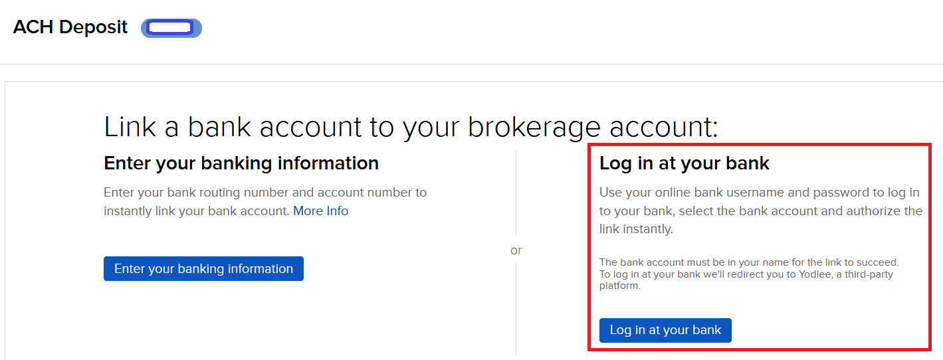Click the blue Enter your banking information button
Viewport: 943px width, 360px height.
point(203,269)
